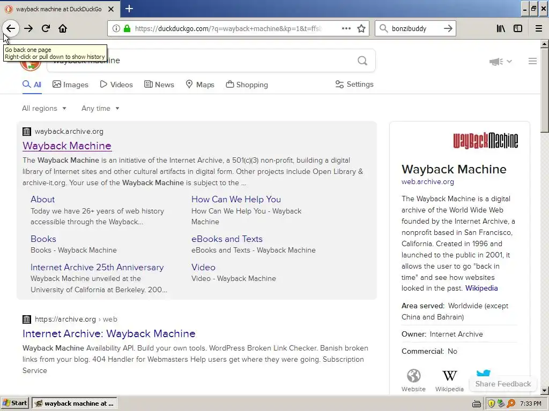Open the About sitelink

click(x=43, y=199)
